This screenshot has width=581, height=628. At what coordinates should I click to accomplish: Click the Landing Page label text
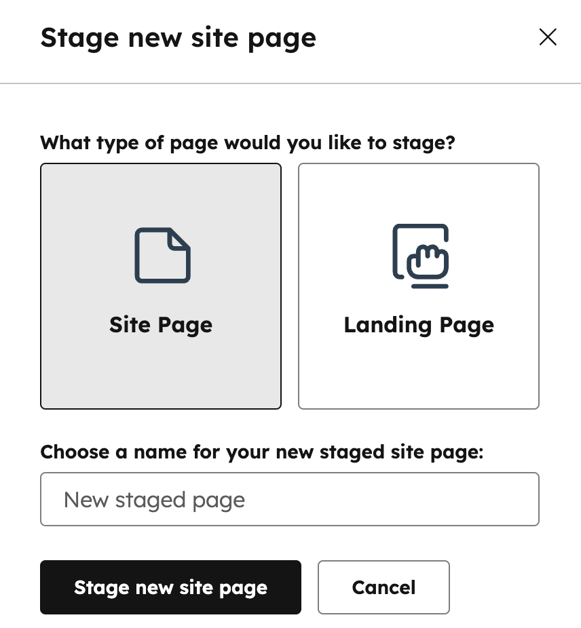[x=419, y=325]
